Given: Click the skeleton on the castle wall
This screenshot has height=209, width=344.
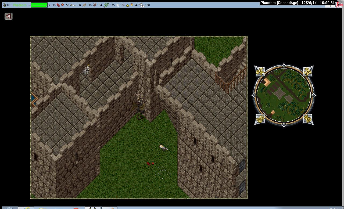Looking at the screenshot, I should [x=86, y=70].
